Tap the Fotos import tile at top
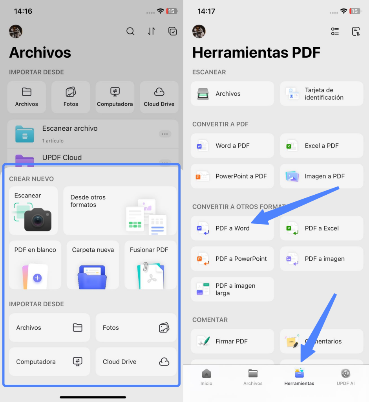Image resolution: width=369 pixels, height=402 pixels. pos(71,97)
